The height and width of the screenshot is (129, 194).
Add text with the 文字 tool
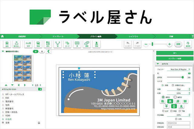tap(28, 44)
